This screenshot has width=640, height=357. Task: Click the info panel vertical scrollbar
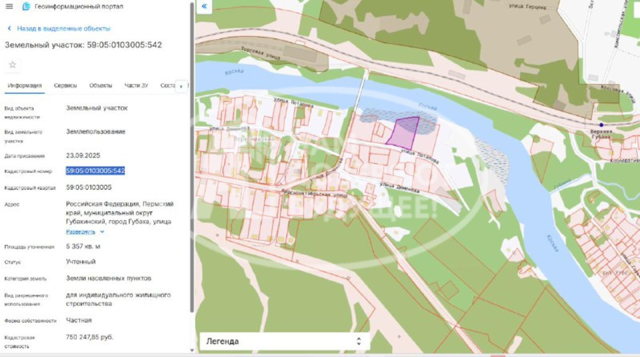192,157
